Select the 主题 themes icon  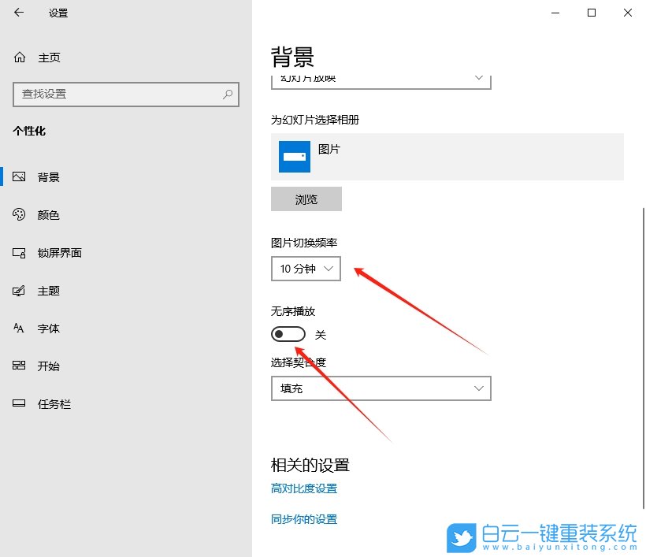19,290
